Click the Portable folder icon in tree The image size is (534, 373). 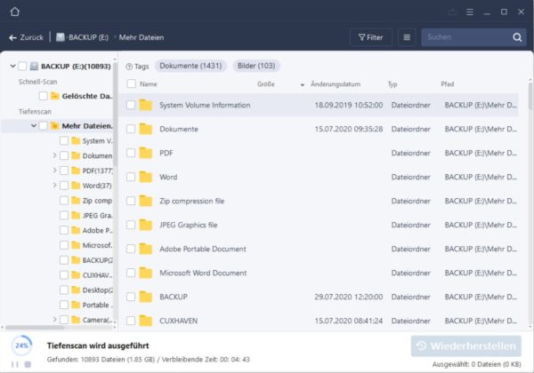click(76, 305)
